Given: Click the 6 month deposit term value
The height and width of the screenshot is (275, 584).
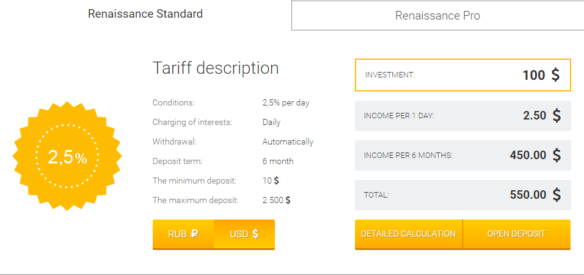Looking at the screenshot, I should [278, 161].
